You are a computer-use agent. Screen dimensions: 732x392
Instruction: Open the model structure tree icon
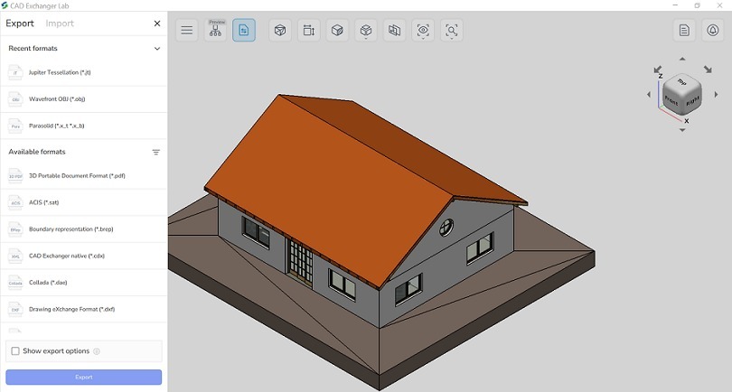pos(216,31)
